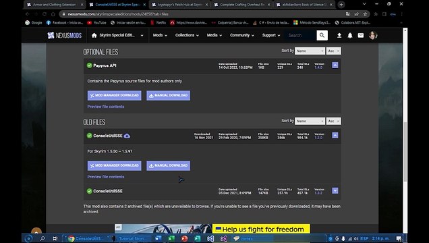Click the search magnifier button
Image resolution: width=429 pixels, height=243 pixels.
pos(322,35)
